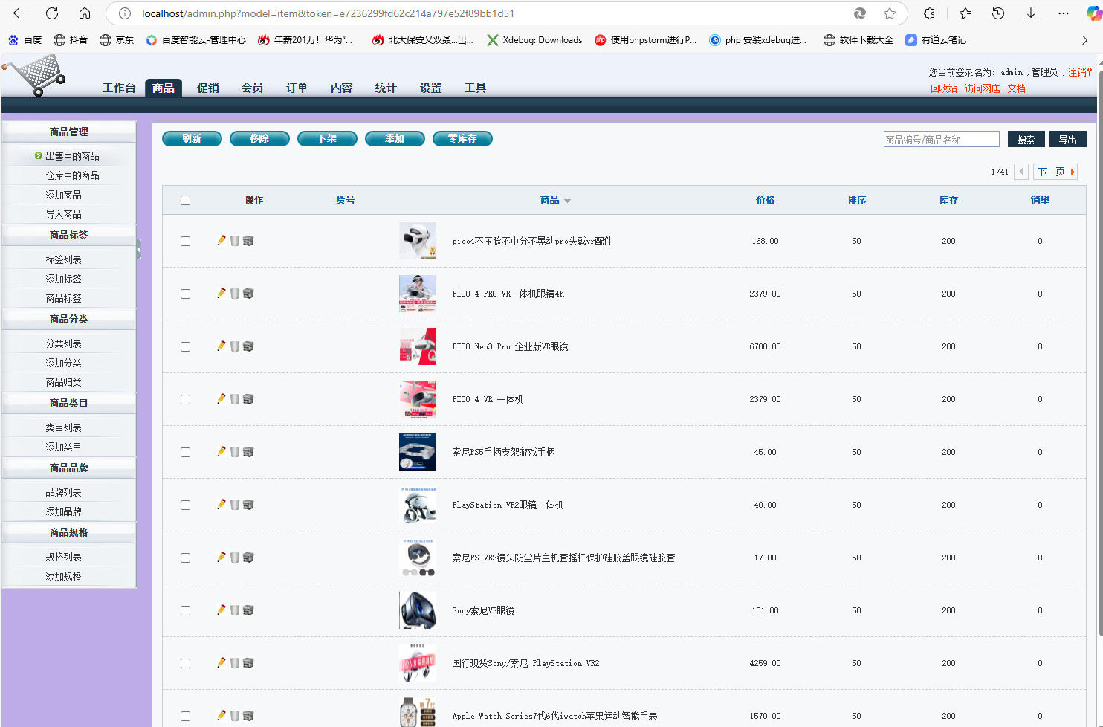Pencil icon for PICO 4 VR 一体机 row

221,399
